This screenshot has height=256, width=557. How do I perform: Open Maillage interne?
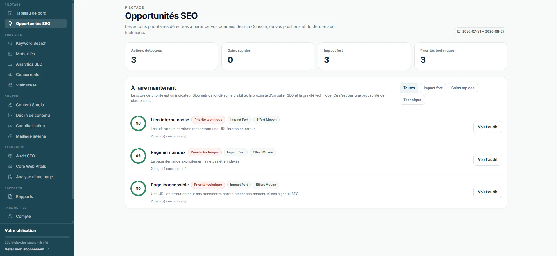[35, 136]
